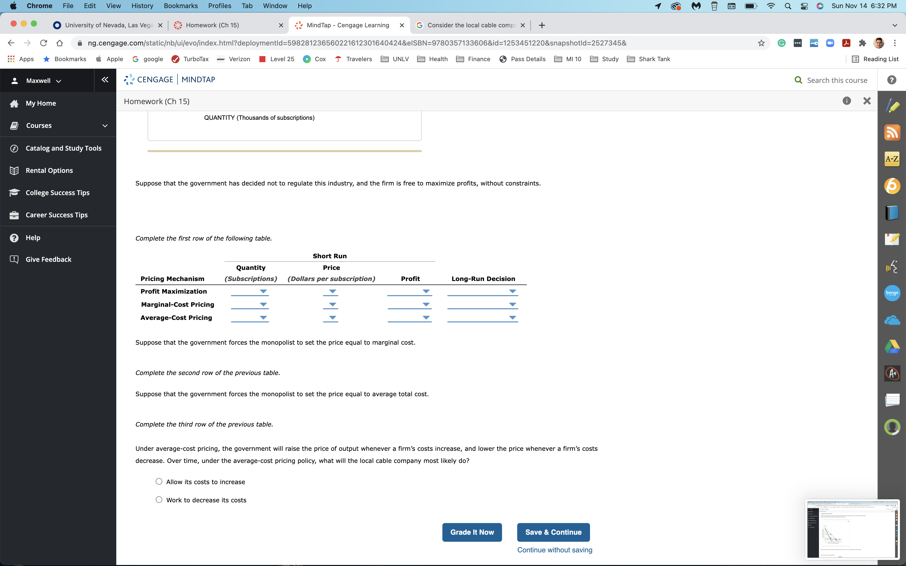
Task: Click the Search this course field
Action: [x=837, y=80]
